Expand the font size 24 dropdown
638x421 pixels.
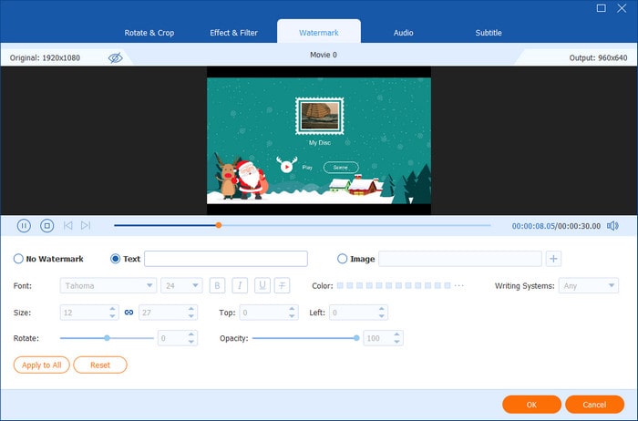(181, 285)
